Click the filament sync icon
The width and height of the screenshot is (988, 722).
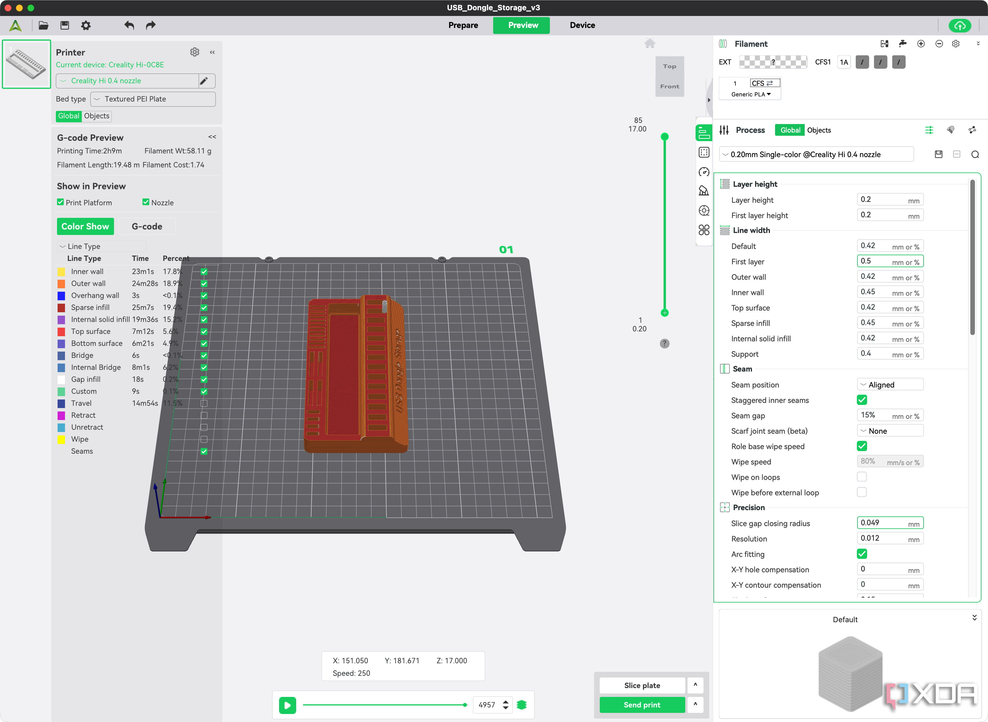885,44
